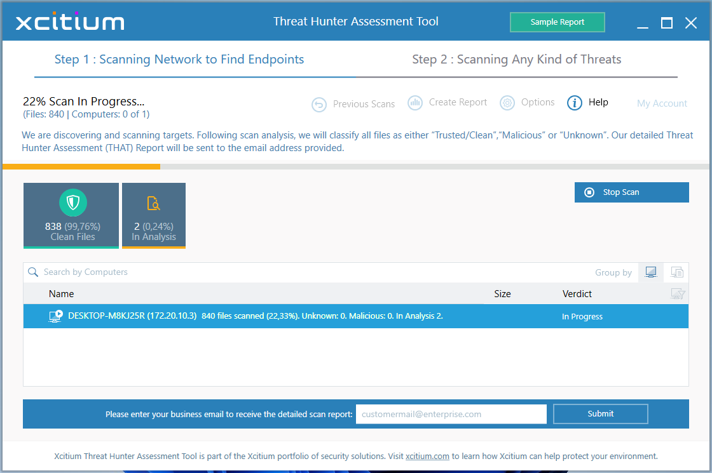Viewport: 712px width, 473px height.
Task: Click the Options gear icon
Action: coord(507,103)
